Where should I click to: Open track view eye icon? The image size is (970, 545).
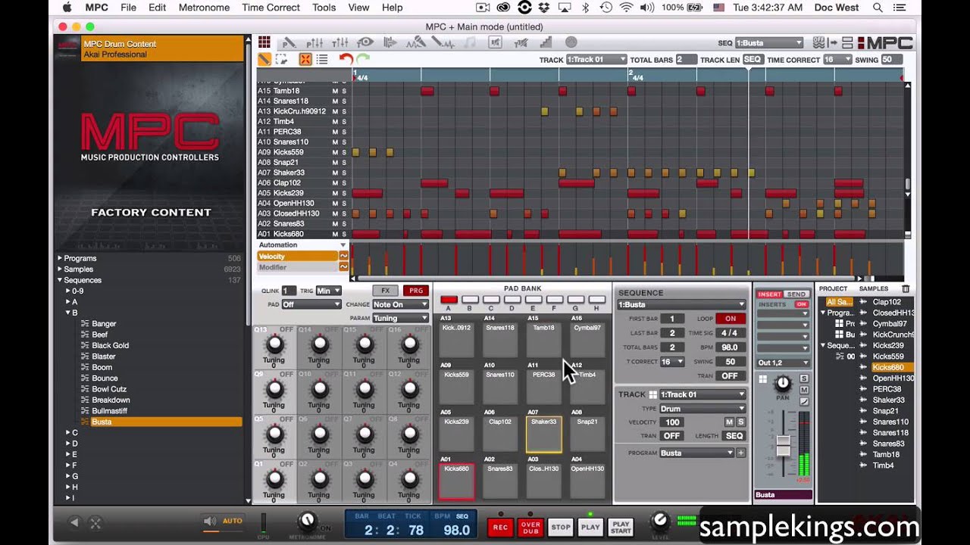365,42
